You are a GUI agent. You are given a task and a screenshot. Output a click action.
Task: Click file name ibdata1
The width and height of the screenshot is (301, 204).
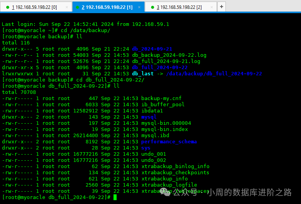coord(152,110)
